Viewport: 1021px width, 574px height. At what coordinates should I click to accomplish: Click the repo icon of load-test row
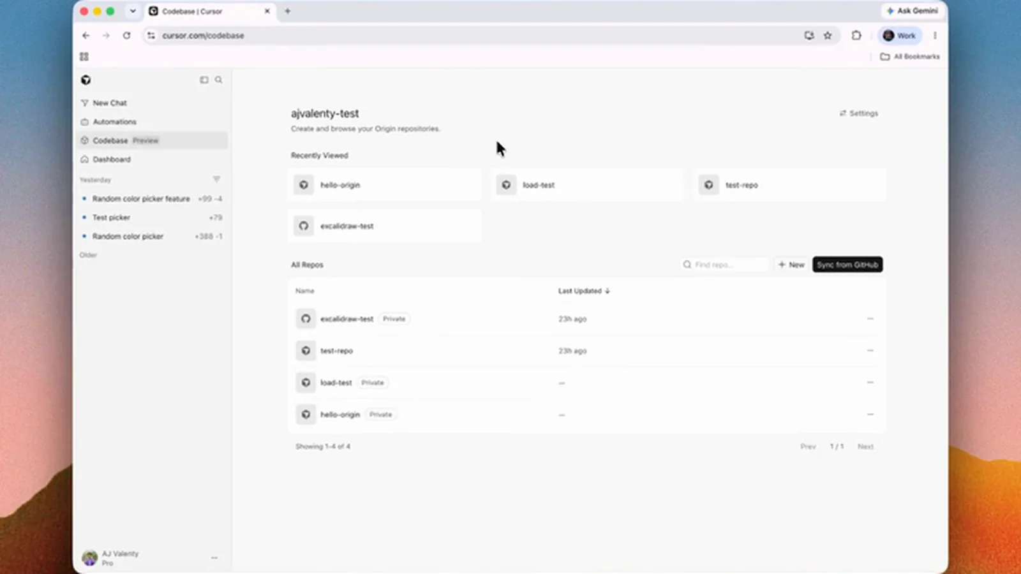pyautogui.click(x=306, y=383)
